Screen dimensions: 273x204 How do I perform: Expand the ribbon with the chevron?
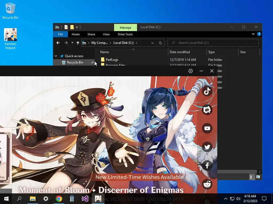pyautogui.click(x=253, y=34)
